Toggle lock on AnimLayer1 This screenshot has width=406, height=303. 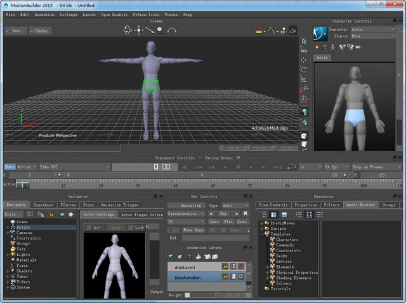225,266
